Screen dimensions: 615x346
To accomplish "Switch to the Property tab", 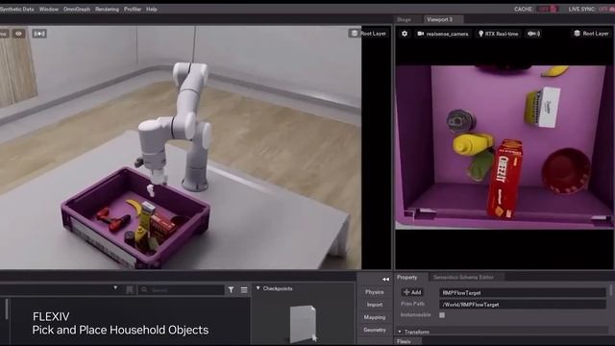I will 407,278.
